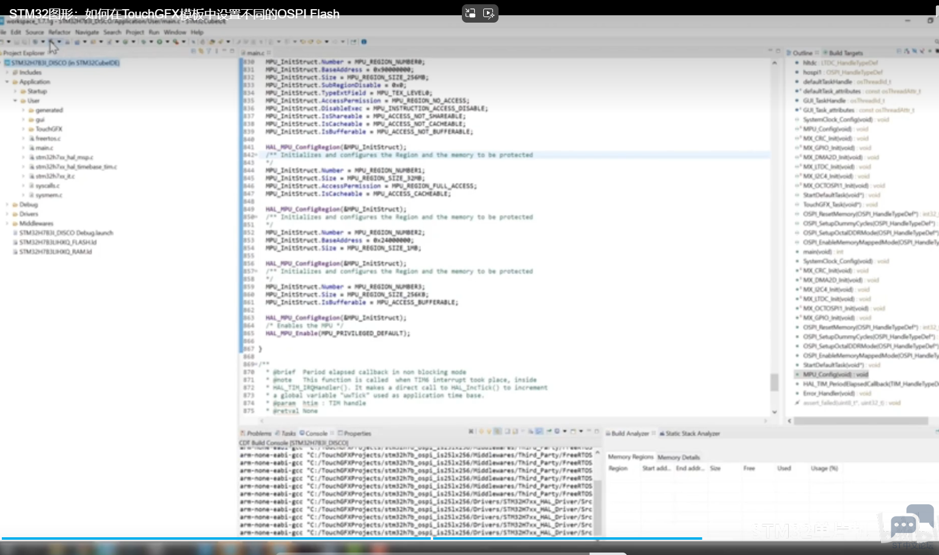Click the Region column header

[618, 468]
